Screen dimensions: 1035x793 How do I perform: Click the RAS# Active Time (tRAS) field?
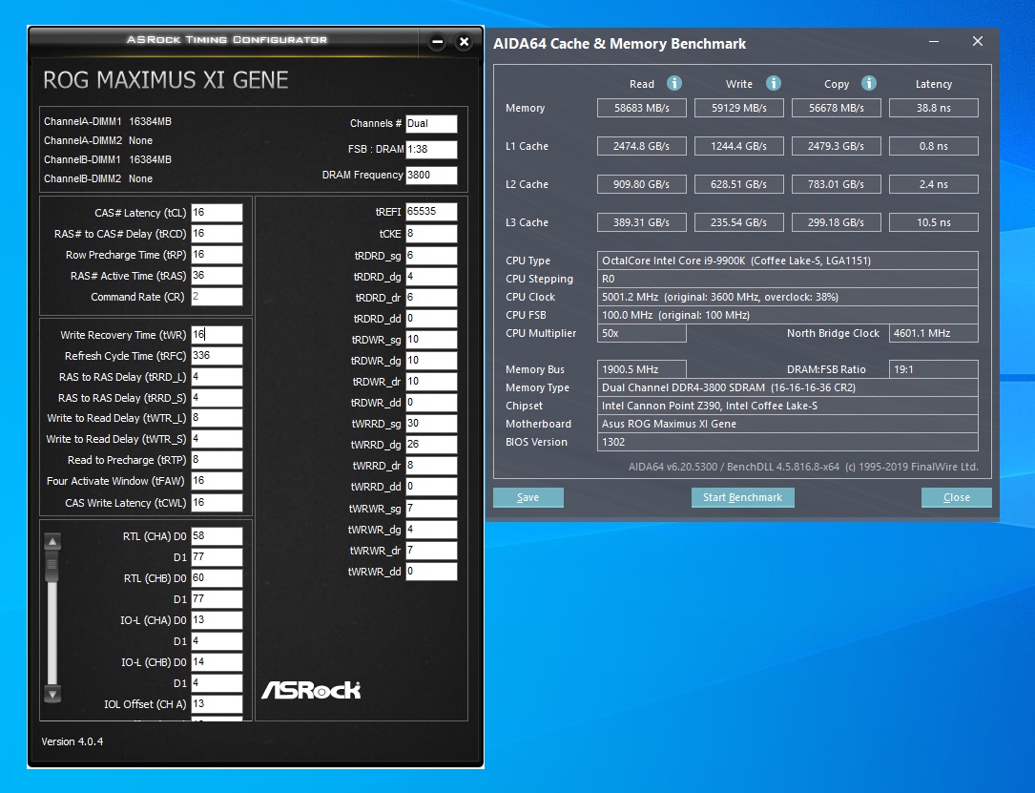[x=217, y=276]
